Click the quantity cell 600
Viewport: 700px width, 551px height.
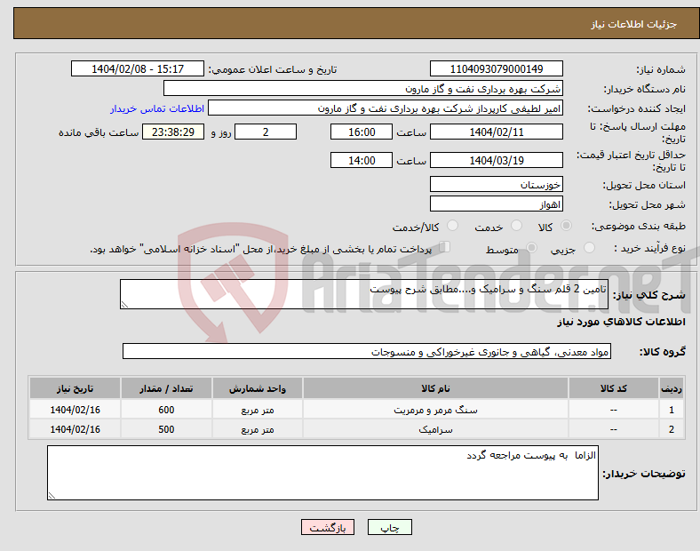click(x=166, y=410)
